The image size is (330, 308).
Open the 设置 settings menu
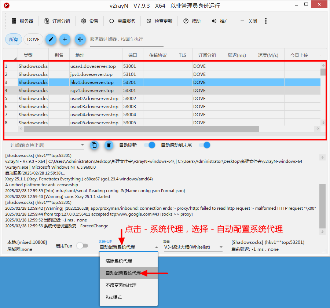click(x=90, y=21)
